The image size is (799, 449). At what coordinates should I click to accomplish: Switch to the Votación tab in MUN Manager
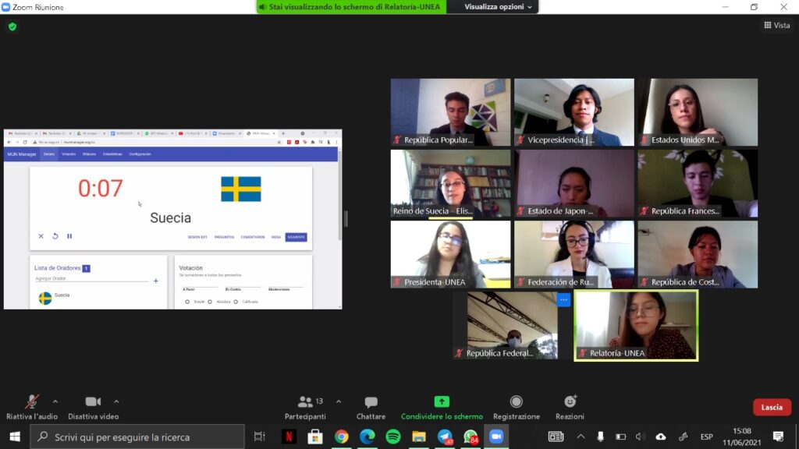point(69,154)
